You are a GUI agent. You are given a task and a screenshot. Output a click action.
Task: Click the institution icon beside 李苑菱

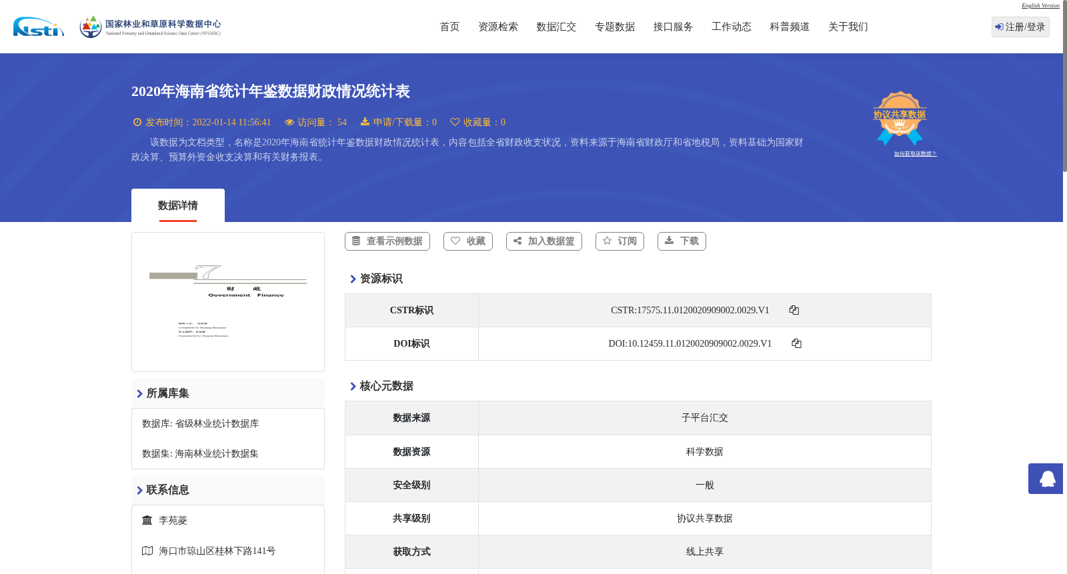point(147,520)
